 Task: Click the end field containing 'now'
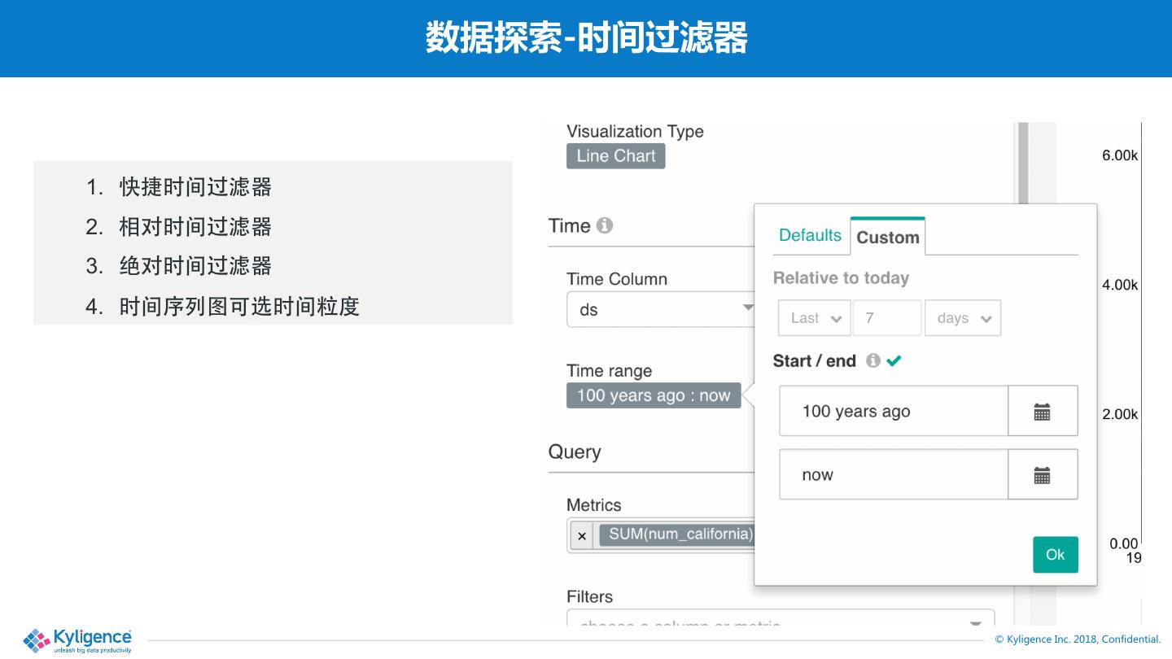click(x=893, y=475)
